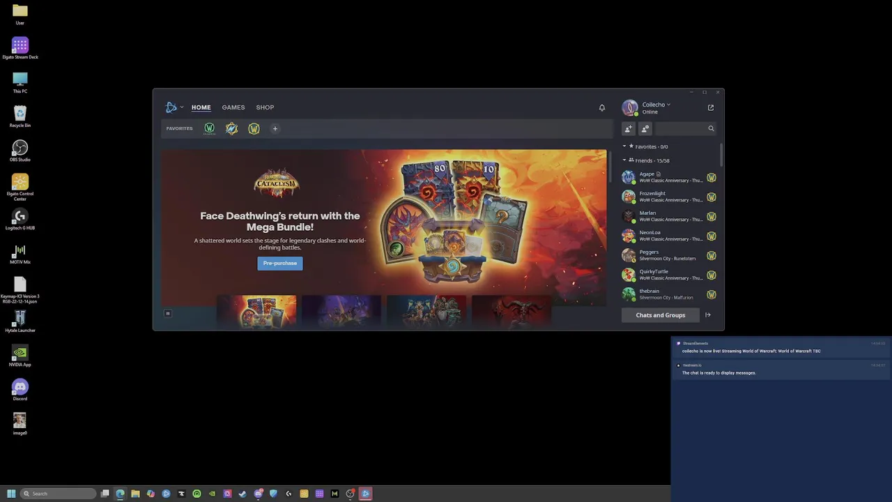
Task: Click WoW game icon beside thebrain
Action: click(x=712, y=294)
